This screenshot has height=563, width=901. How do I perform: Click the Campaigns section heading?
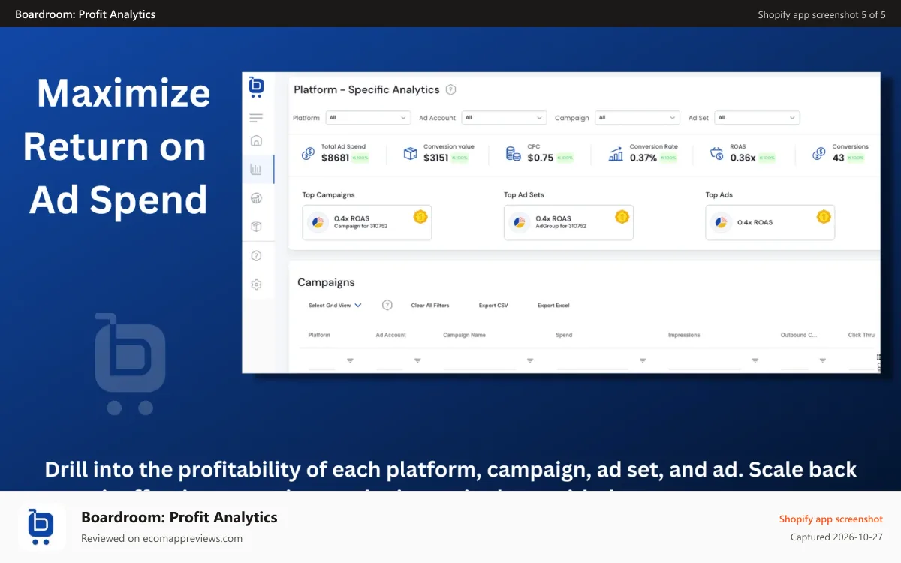[x=326, y=282]
